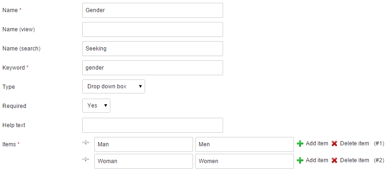Open the Required dropdown showing Yes
This screenshot has height=172, width=387.
96,106
